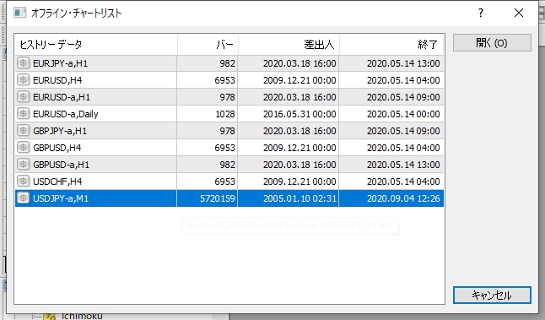Cancel the dialog with キャンセル button
Screen dimensions: 545x320
(x=492, y=295)
